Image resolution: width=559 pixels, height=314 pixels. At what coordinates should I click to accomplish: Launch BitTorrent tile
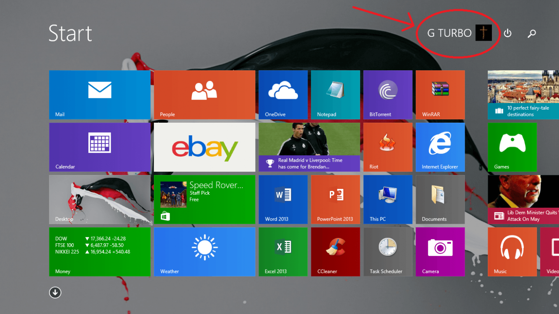[x=388, y=95]
